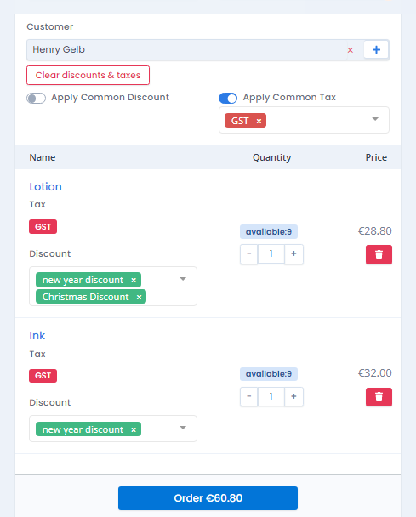Image resolution: width=416 pixels, height=517 pixels.
Task: Click Clear discounts & taxes button
Action: pyautogui.click(x=88, y=75)
